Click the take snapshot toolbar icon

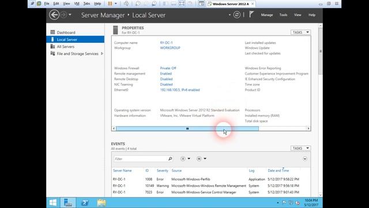138,3
